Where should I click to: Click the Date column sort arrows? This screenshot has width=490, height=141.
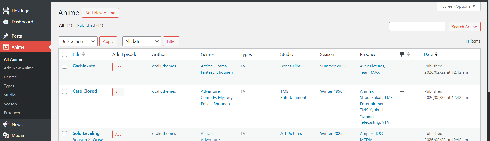point(436,54)
